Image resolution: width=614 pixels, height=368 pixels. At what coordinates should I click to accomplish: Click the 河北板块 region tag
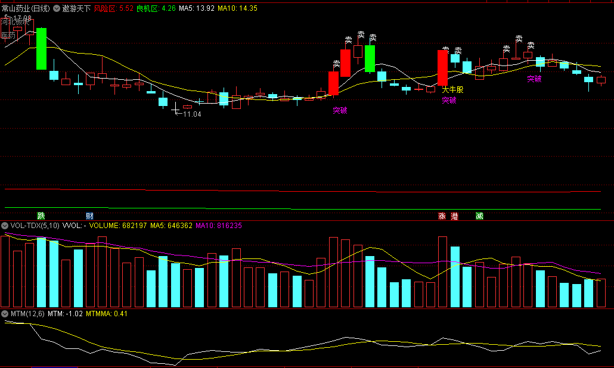pyautogui.click(x=15, y=22)
